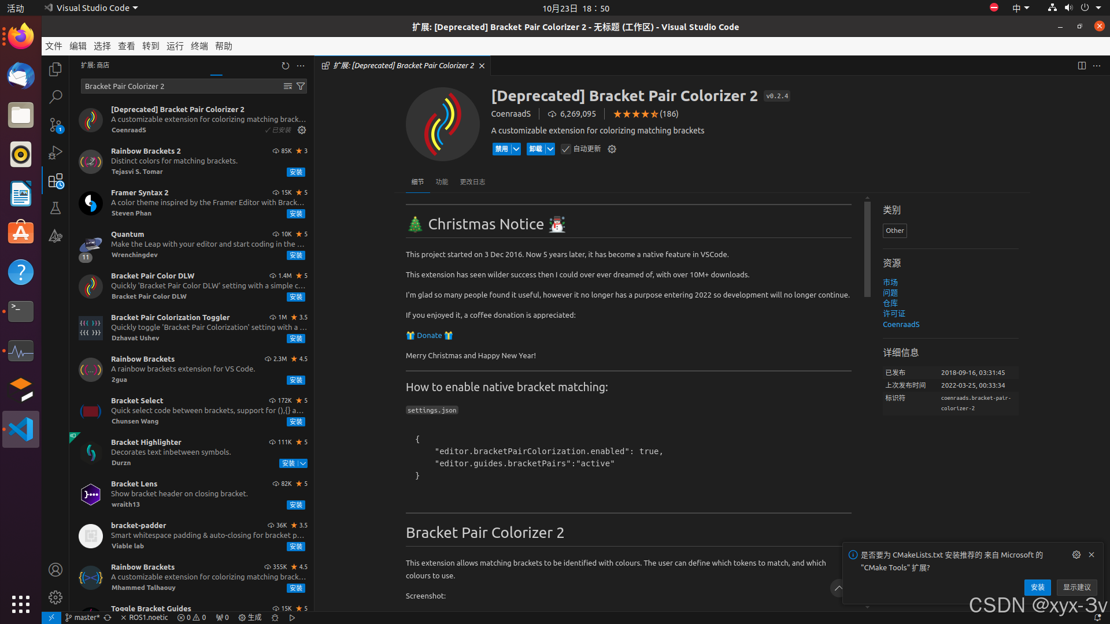Click the Other category tag

(x=894, y=231)
